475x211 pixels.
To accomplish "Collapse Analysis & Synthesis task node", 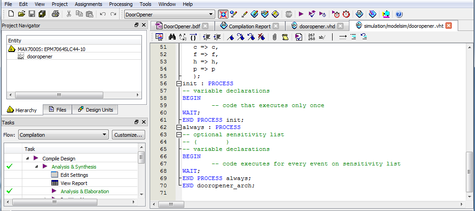I will 37,167.
